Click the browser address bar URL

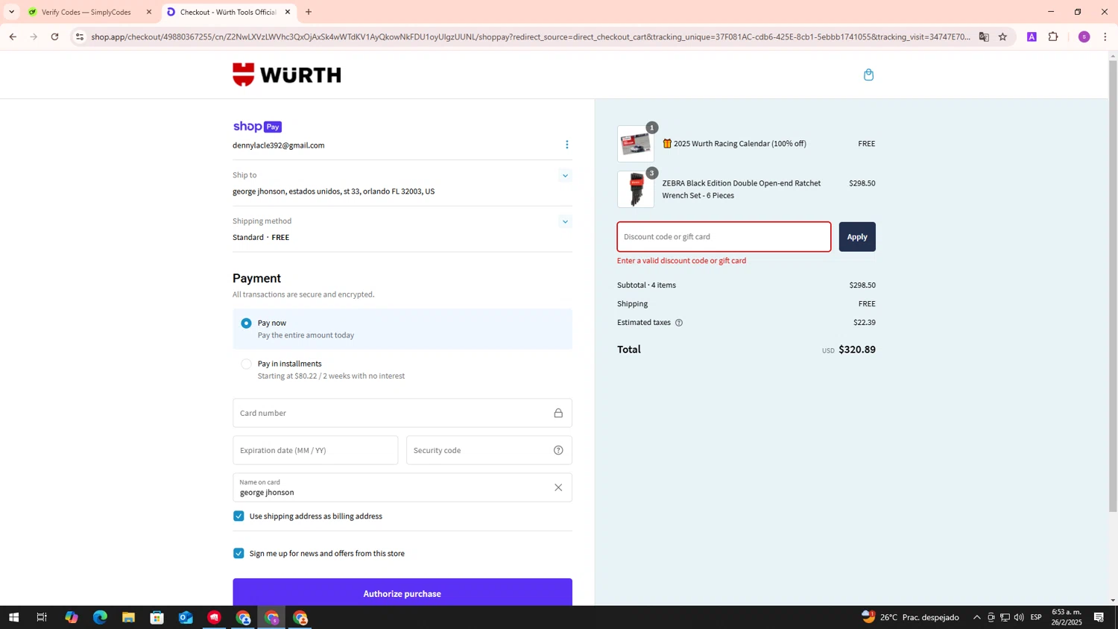pyautogui.click(x=531, y=37)
